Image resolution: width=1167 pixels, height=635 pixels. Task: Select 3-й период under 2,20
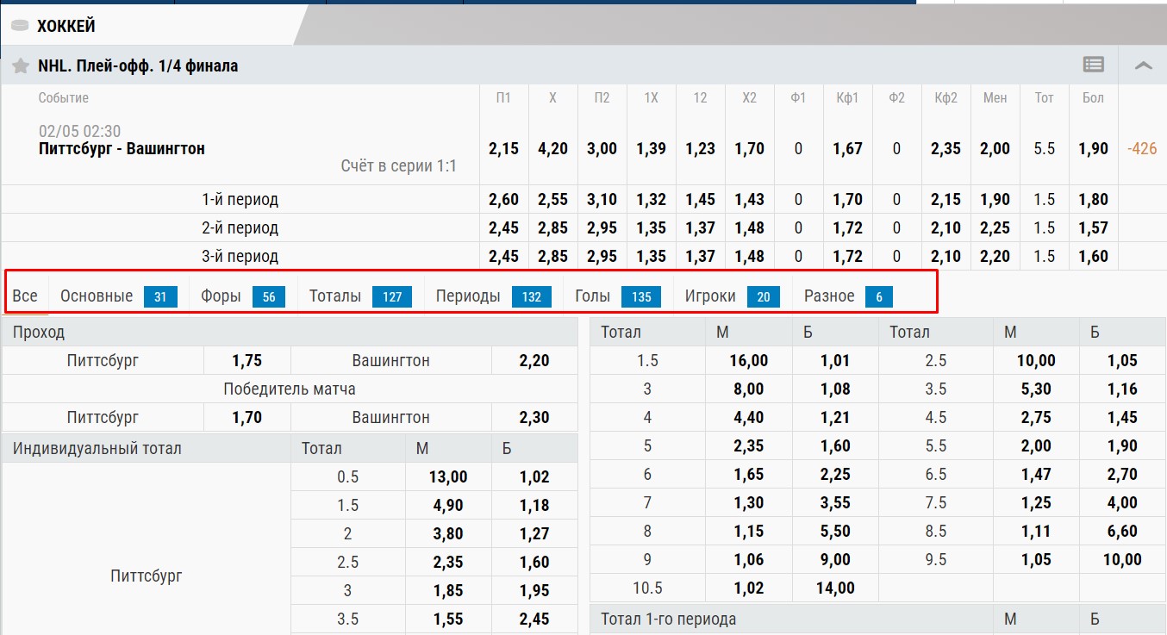coord(995,256)
